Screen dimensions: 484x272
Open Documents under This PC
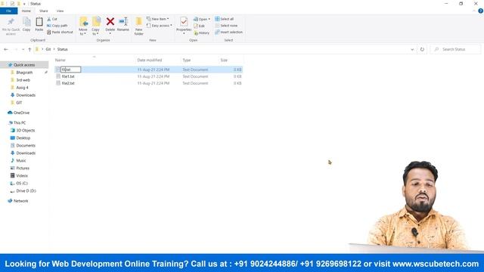pos(26,146)
